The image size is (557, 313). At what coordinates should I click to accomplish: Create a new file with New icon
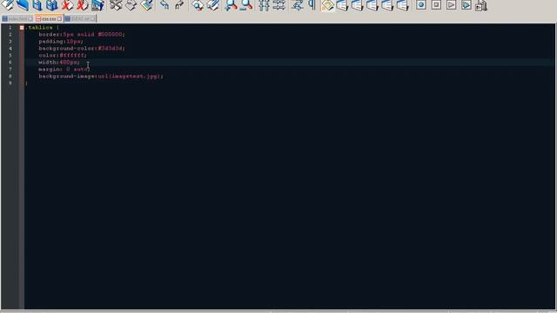tap(8, 5)
